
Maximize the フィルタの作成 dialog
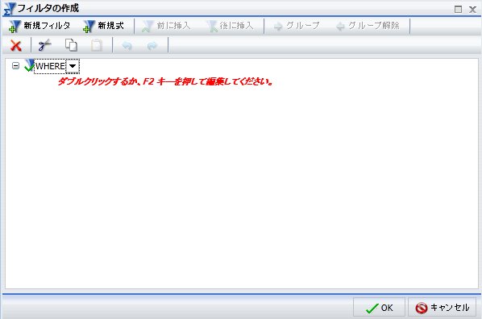click(458, 9)
